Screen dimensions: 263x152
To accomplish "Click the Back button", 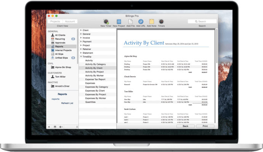I will point(186,126).
